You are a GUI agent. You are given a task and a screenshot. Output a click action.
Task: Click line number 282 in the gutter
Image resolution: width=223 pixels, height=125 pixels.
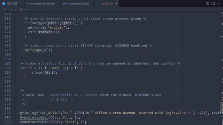coord(8,68)
